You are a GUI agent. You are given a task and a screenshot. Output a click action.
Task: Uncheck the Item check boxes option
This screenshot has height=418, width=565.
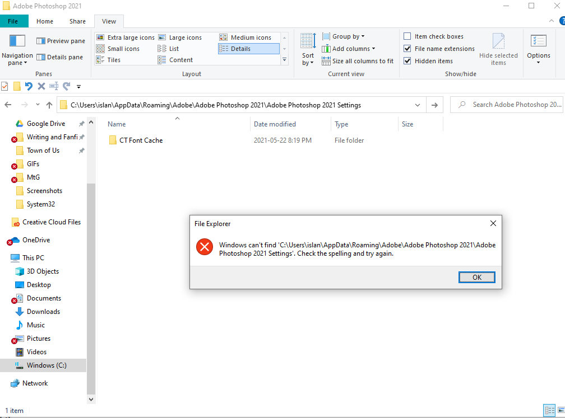[x=407, y=36]
